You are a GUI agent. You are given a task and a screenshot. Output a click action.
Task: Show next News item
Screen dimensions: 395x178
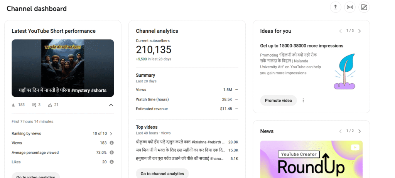[360, 131]
